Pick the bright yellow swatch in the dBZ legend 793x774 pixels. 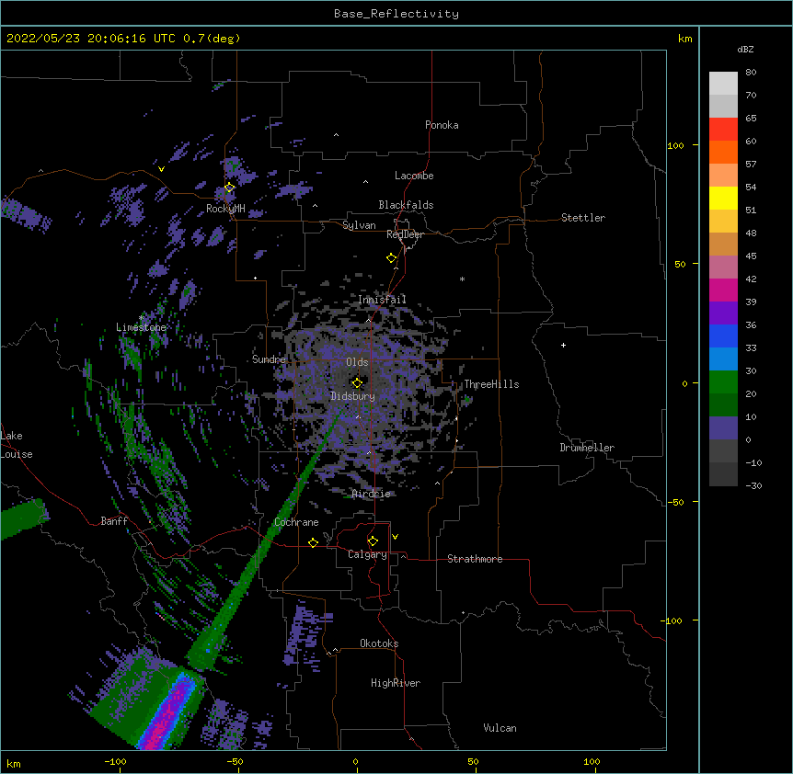click(x=723, y=198)
